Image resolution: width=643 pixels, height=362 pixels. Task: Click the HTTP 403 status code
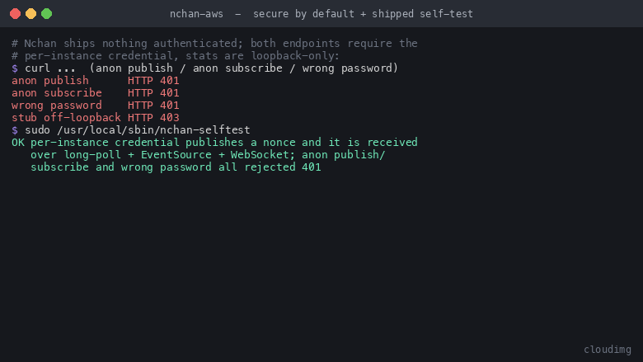coord(153,118)
